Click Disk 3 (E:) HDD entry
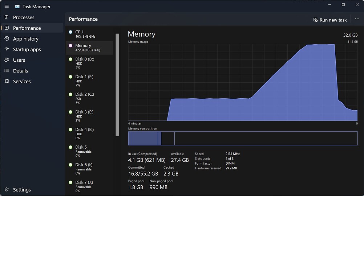364x272 pixels. click(x=89, y=116)
